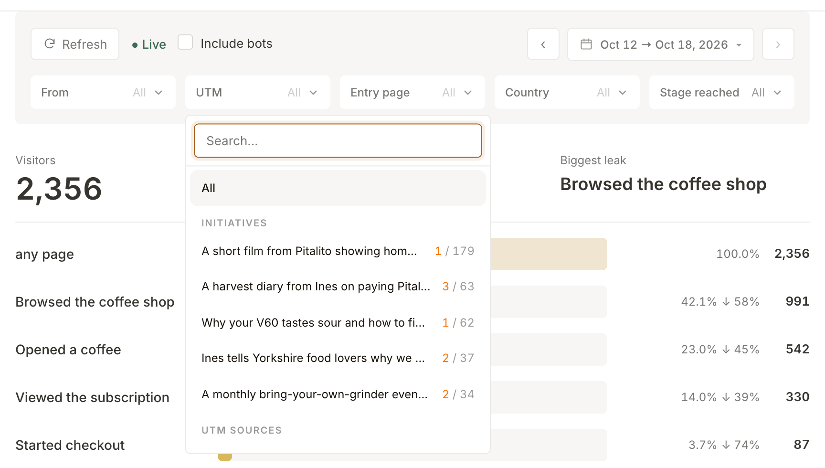The height and width of the screenshot is (468, 825).
Task: Focus the Search... input field
Action: 338,141
